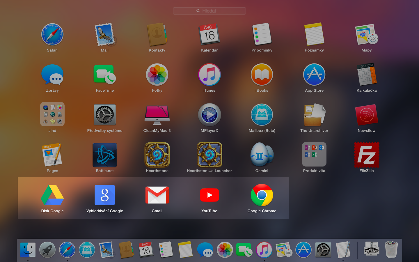Launch the Gemini app
Screen dimensions: 419x262
(x=262, y=154)
